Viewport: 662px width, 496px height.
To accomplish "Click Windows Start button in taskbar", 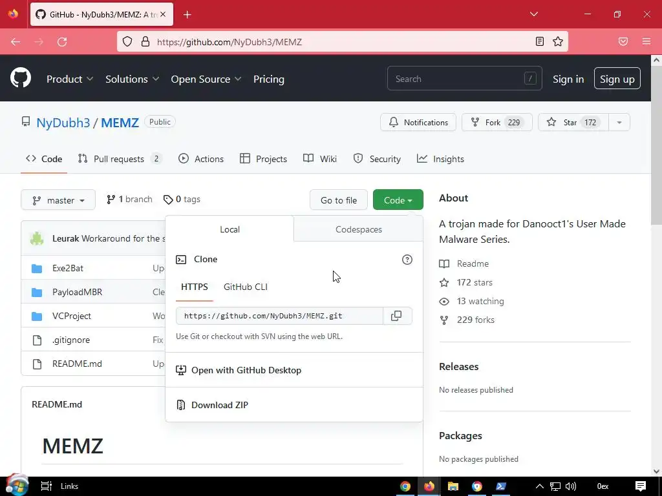I will tap(17, 486).
